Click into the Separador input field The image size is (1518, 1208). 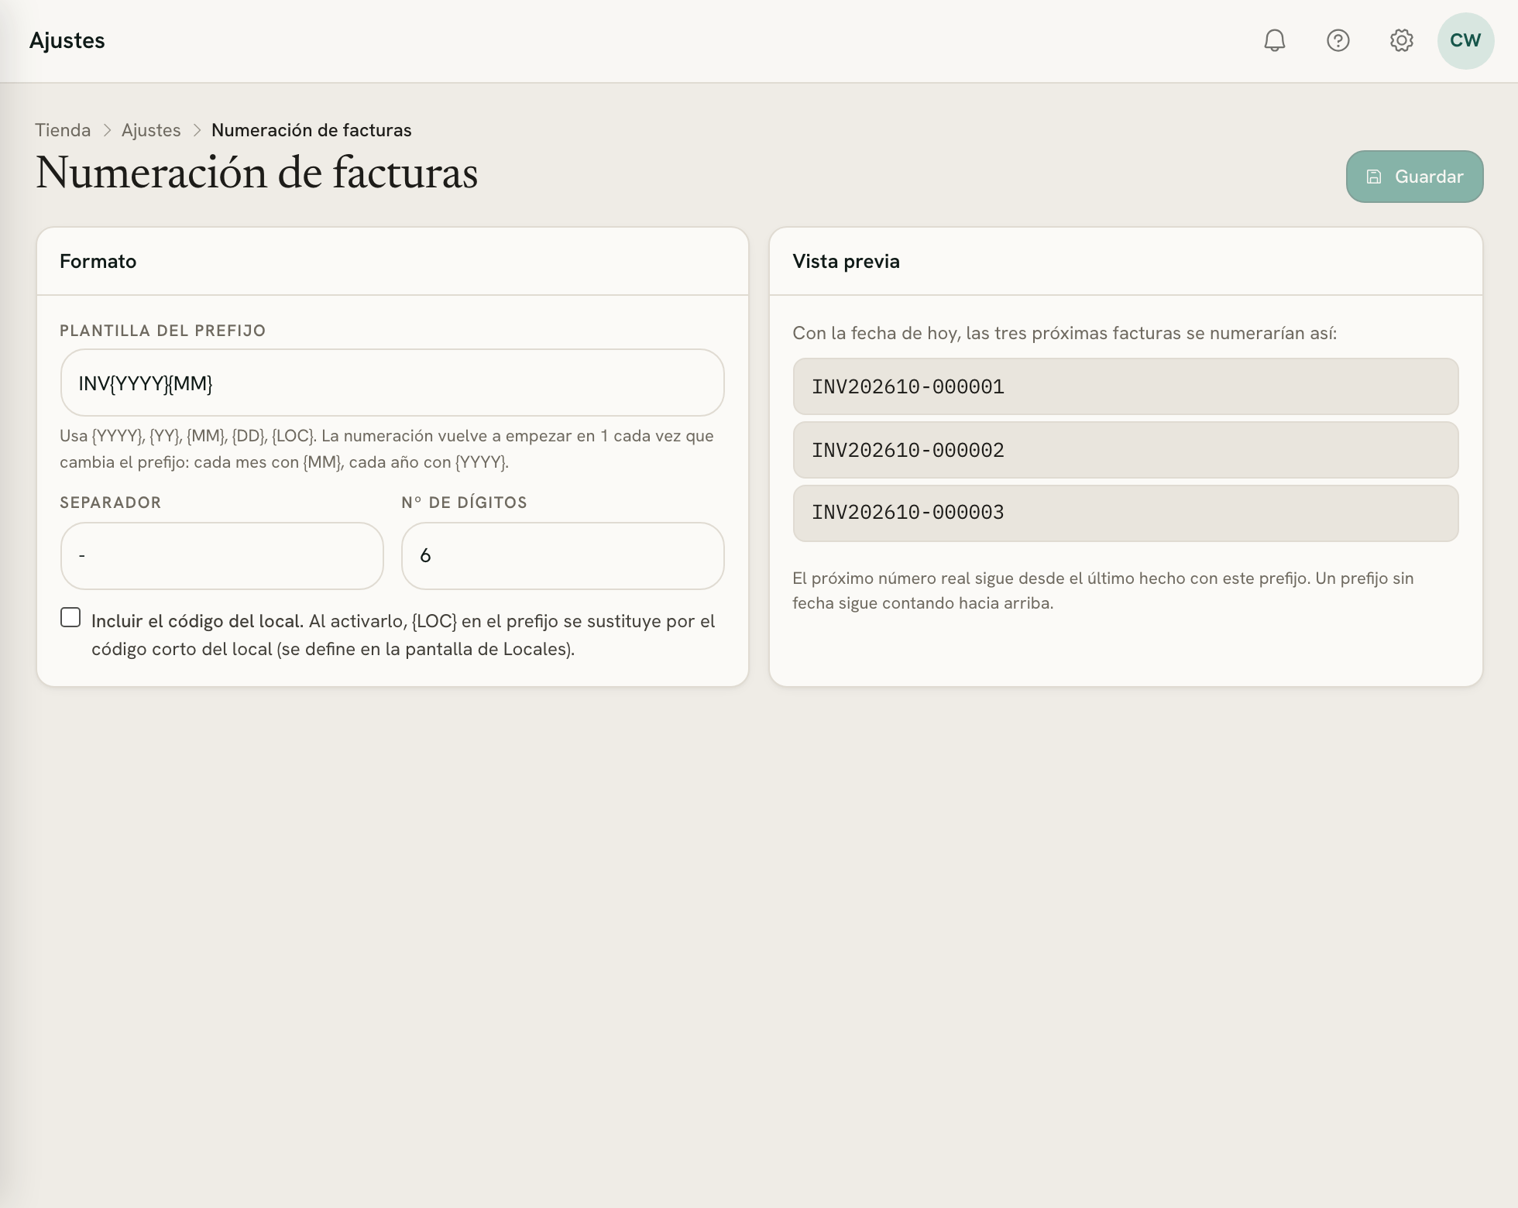pos(222,556)
